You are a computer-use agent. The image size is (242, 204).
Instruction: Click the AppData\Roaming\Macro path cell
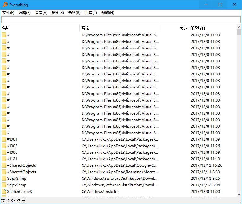(120, 172)
